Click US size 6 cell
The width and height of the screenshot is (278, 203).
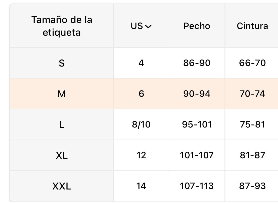141,93
